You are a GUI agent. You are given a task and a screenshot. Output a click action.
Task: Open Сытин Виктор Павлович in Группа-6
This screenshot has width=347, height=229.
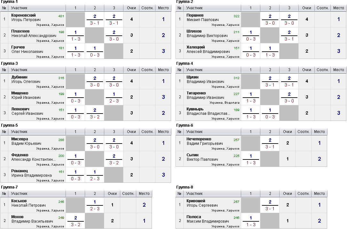click(202, 157)
